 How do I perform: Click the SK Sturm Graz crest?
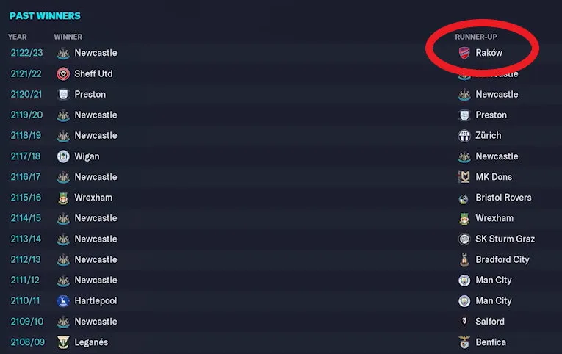tap(464, 239)
